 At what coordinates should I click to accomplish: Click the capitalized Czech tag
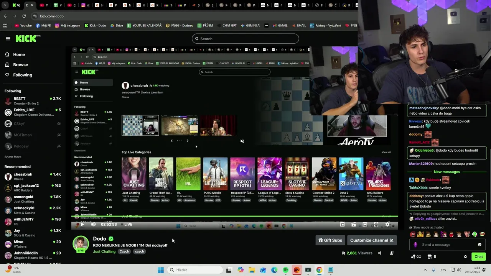[x=124, y=251]
